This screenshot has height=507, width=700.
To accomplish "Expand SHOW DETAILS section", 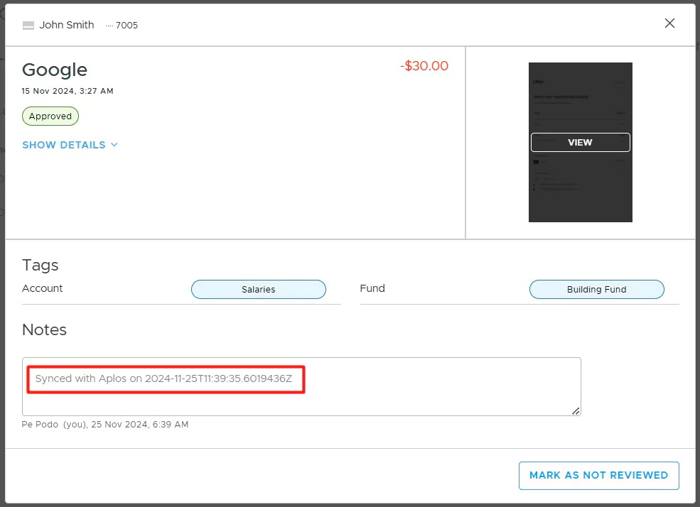I will point(70,145).
